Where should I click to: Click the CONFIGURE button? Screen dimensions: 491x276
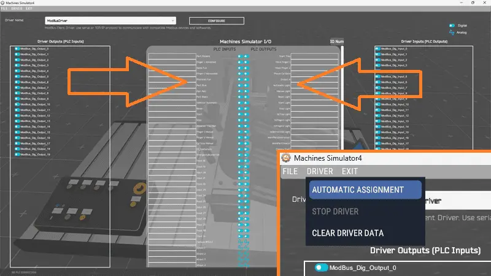(x=217, y=21)
